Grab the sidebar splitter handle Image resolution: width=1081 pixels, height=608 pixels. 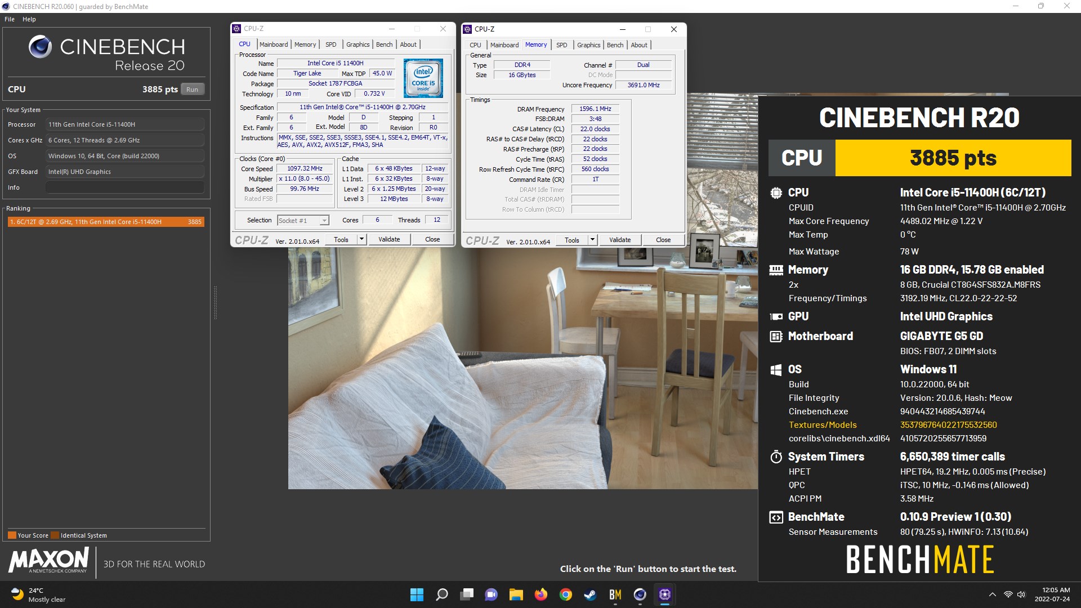(215, 303)
